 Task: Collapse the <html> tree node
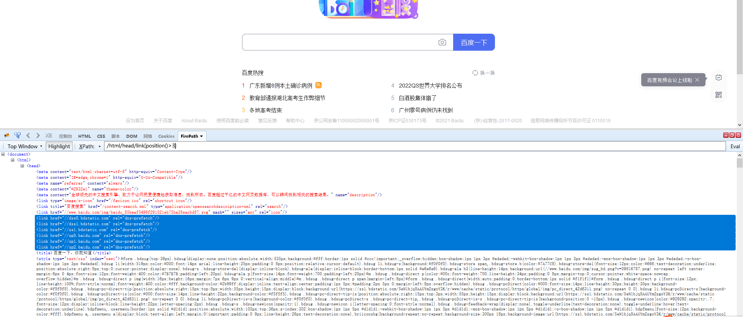12,160
